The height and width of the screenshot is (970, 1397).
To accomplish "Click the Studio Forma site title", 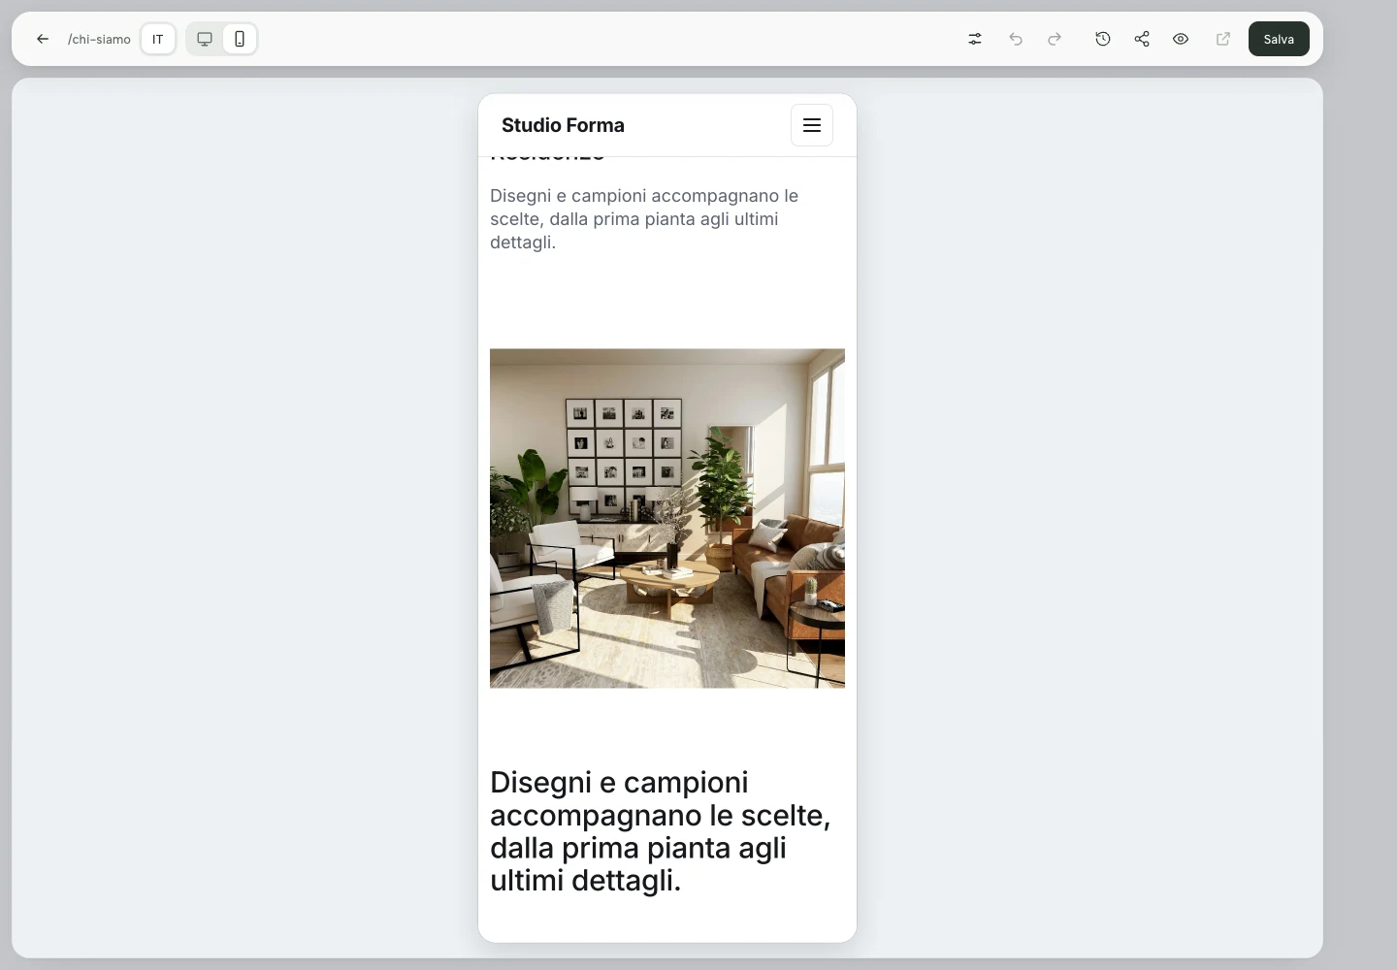I will 563,125.
